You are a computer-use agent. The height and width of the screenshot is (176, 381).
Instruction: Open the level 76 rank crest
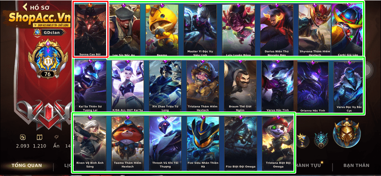[48, 59]
